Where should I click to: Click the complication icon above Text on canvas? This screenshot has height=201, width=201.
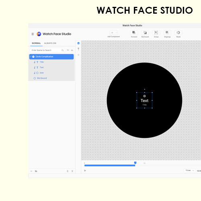pos(144,96)
